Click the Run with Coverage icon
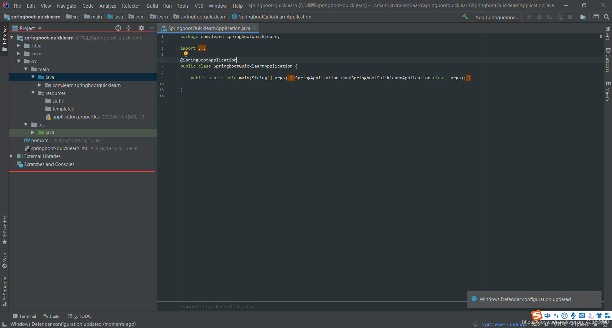The image size is (612, 328). tap(550, 17)
